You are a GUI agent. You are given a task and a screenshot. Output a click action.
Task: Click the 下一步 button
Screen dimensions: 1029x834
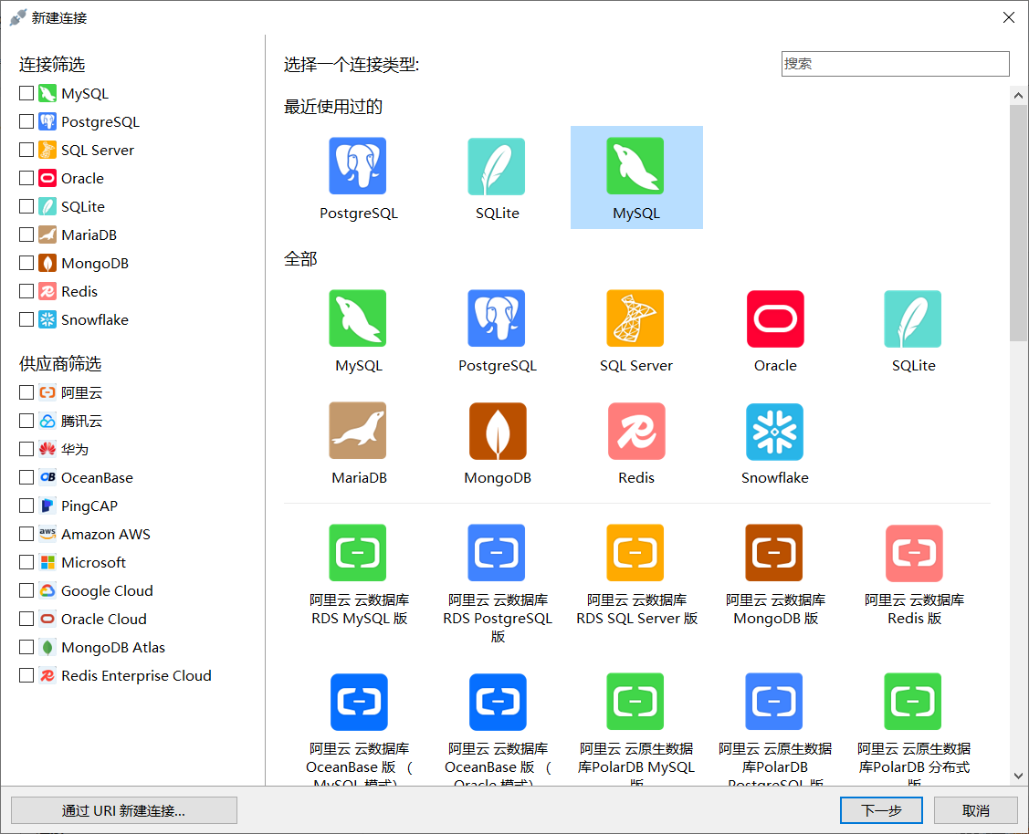pyautogui.click(x=881, y=810)
